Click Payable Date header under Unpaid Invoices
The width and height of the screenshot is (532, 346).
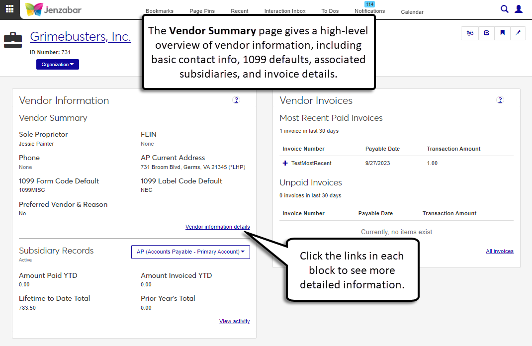click(x=375, y=213)
